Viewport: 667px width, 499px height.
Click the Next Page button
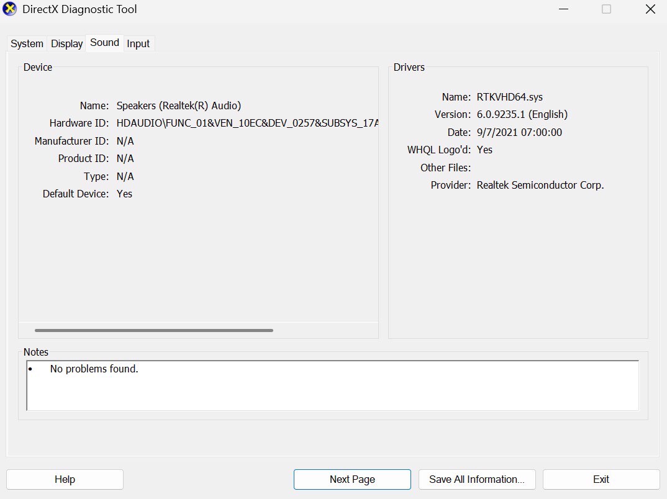point(352,479)
